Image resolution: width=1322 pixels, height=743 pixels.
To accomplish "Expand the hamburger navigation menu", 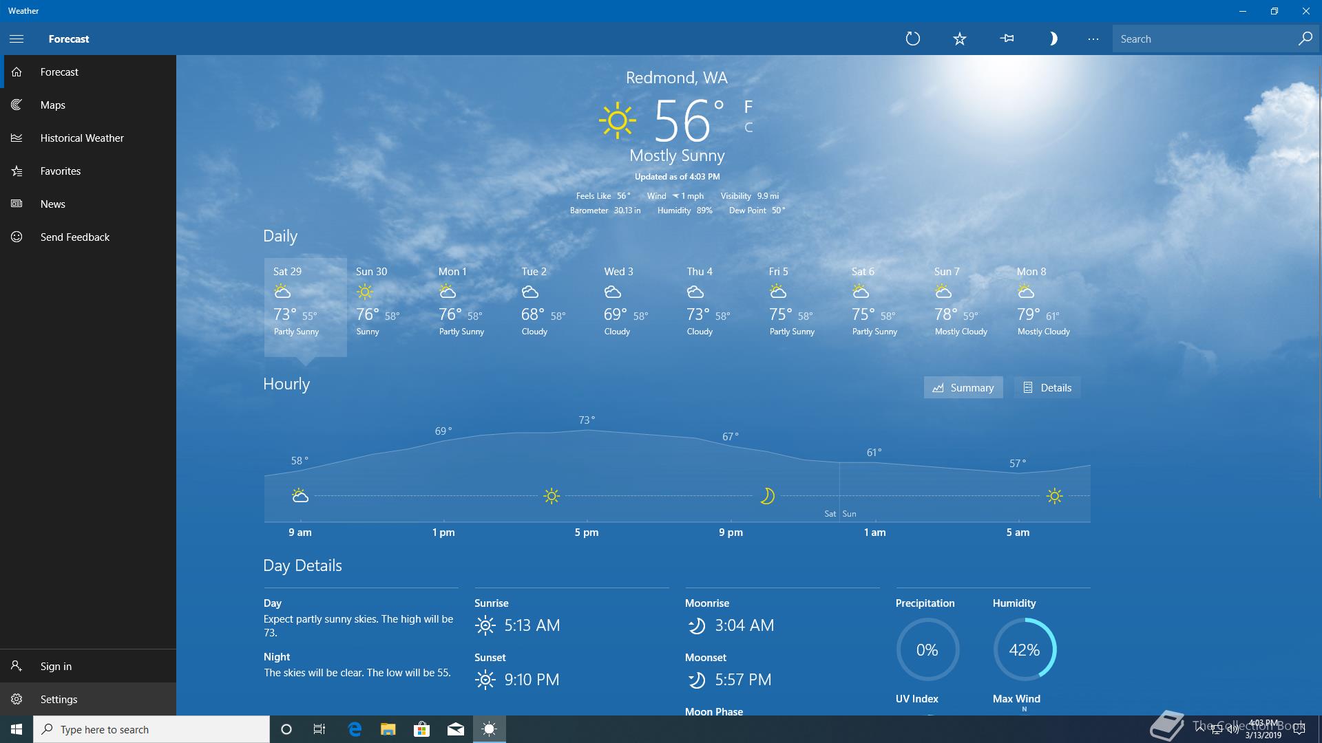I will click(17, 39).
